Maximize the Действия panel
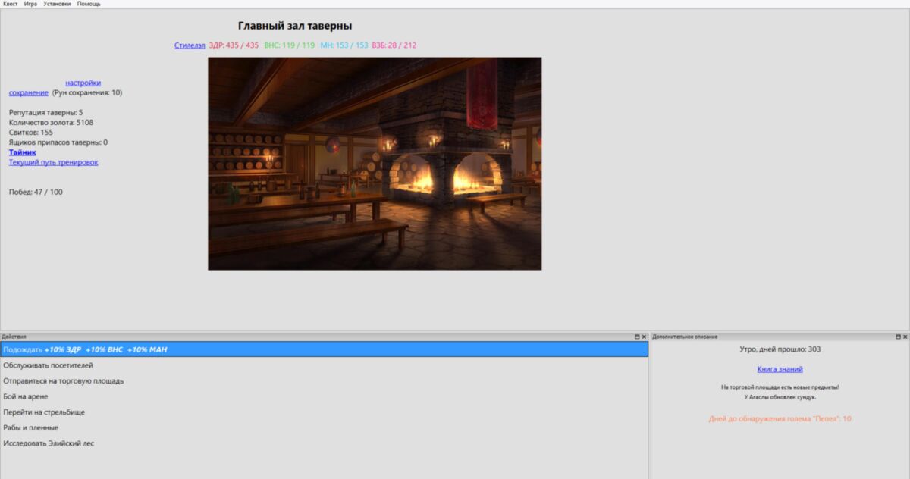Viewport: 910px width, 479px height. (637, 337)
